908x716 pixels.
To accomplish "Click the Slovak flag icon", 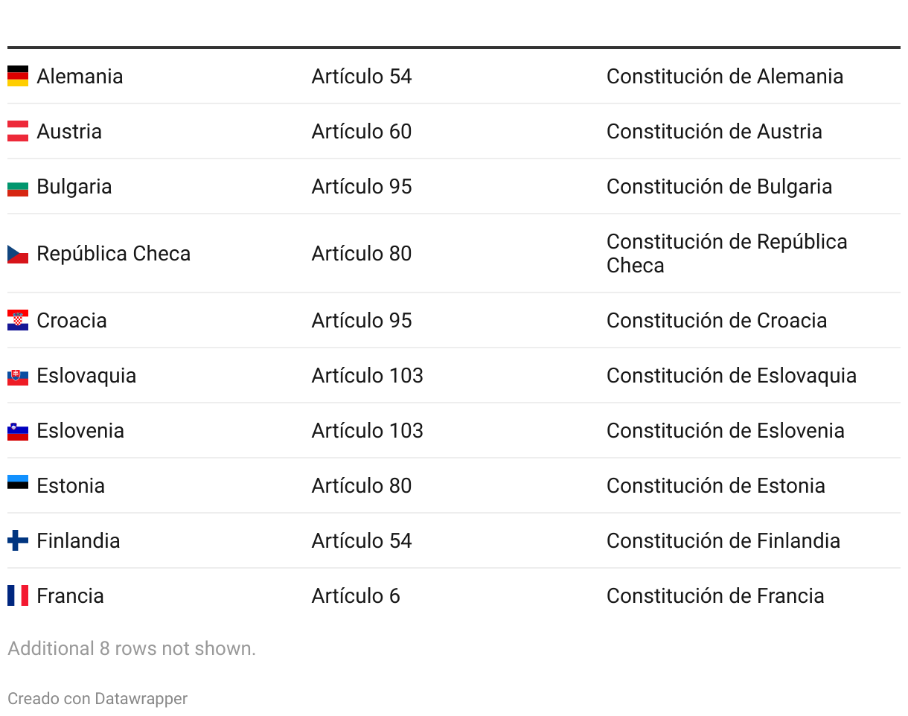I will [x=18, y=375].
